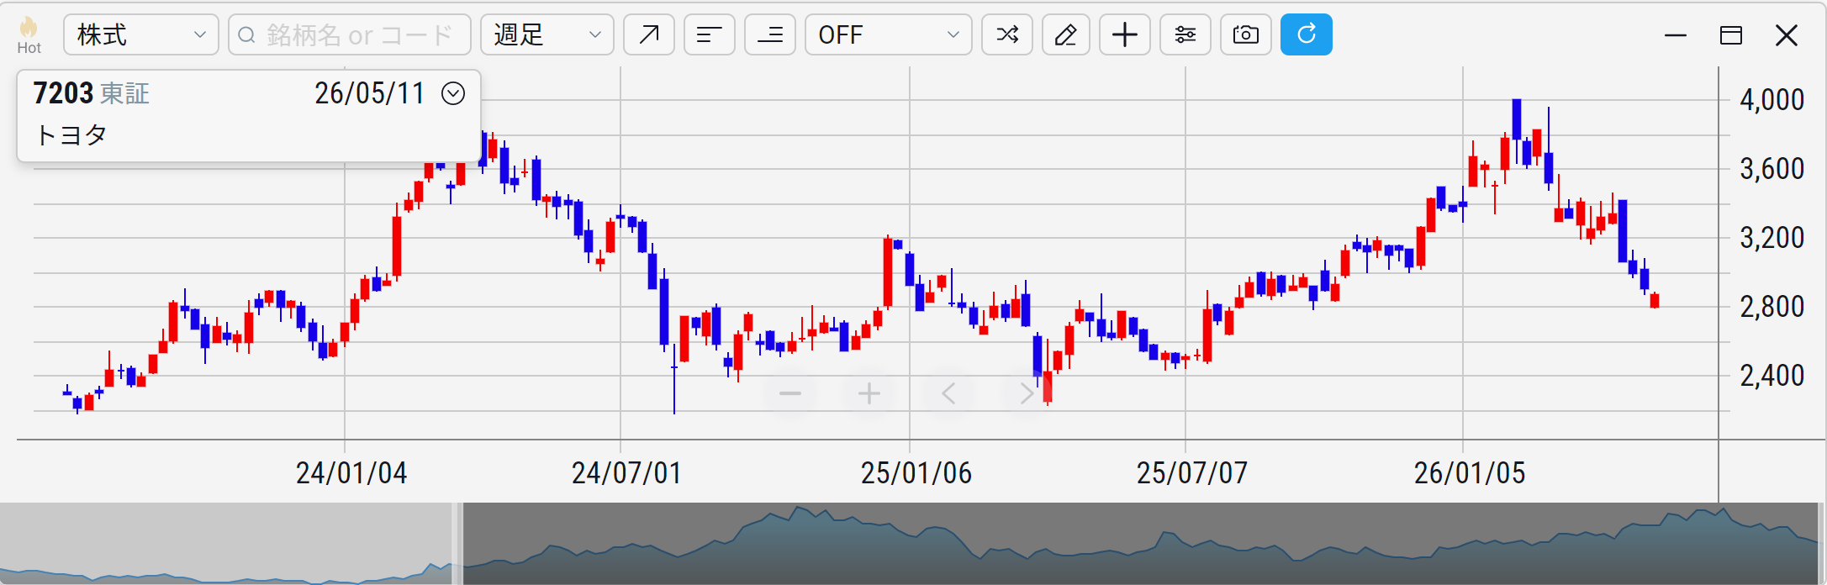Click the 24/07/01 date axis label
Screen dimensions: 1827x585
626,473
